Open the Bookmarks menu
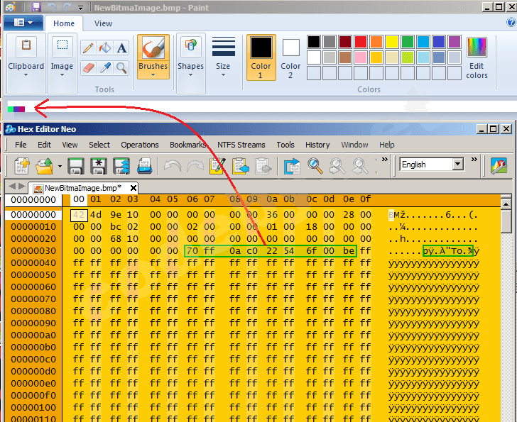This screenshot has height=422, width=517. point(187,145)
